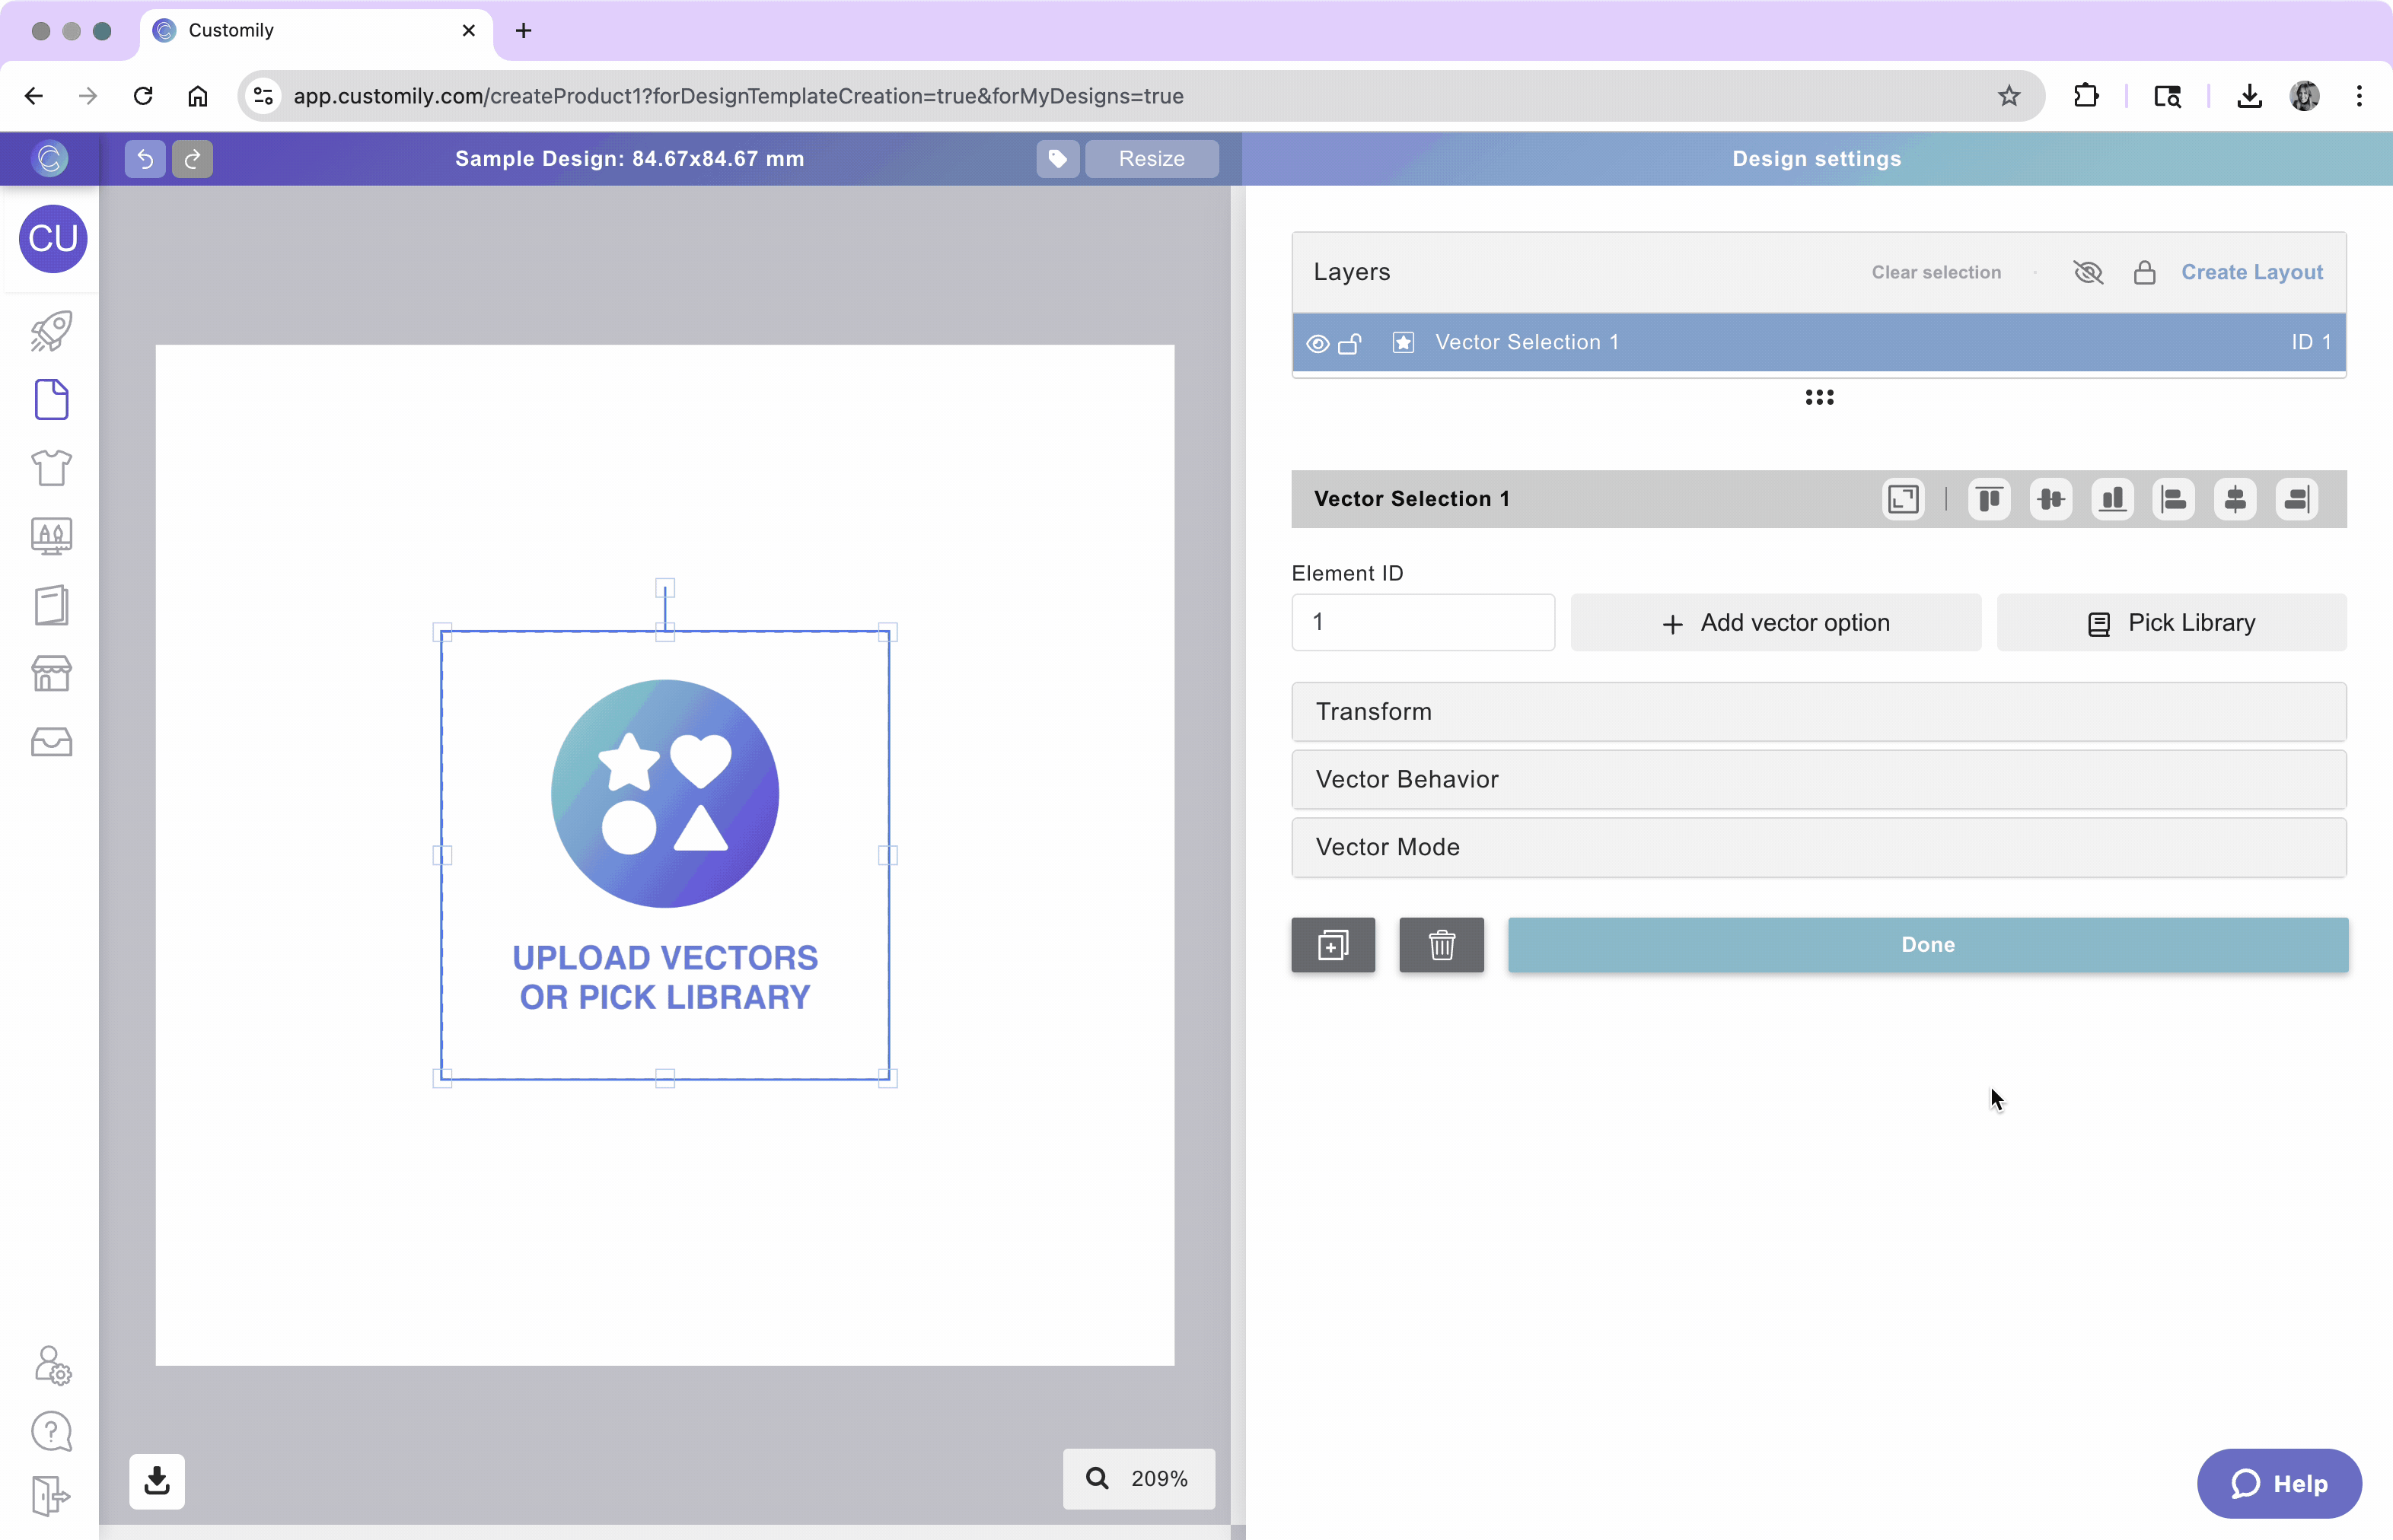Click the Create Layout link

[2251, 272]
